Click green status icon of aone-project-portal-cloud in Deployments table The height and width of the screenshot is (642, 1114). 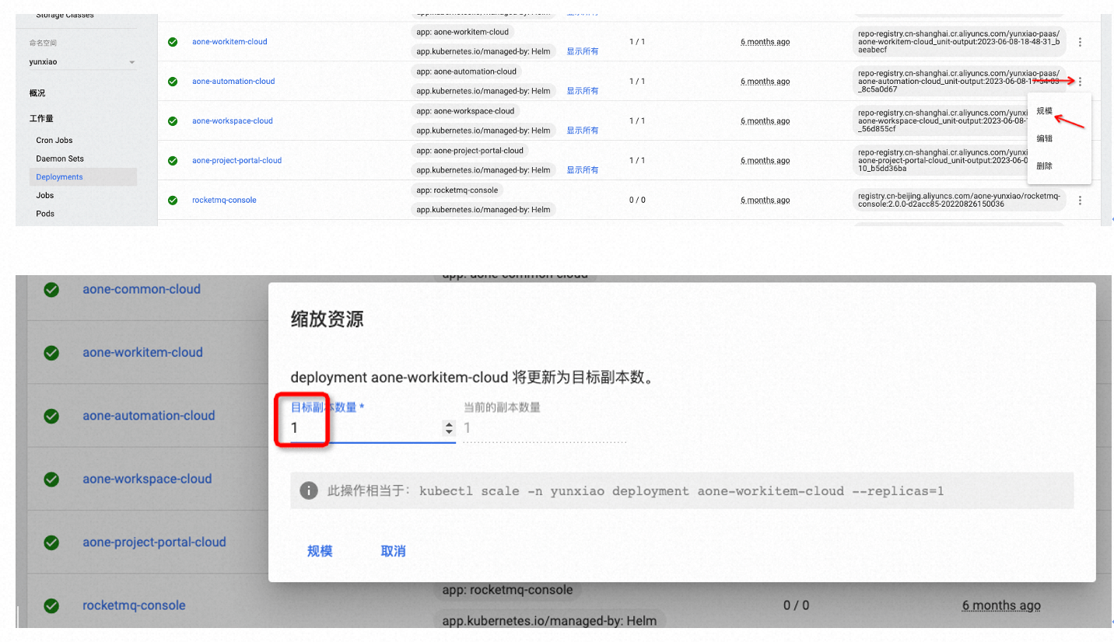tap(173, 161)
